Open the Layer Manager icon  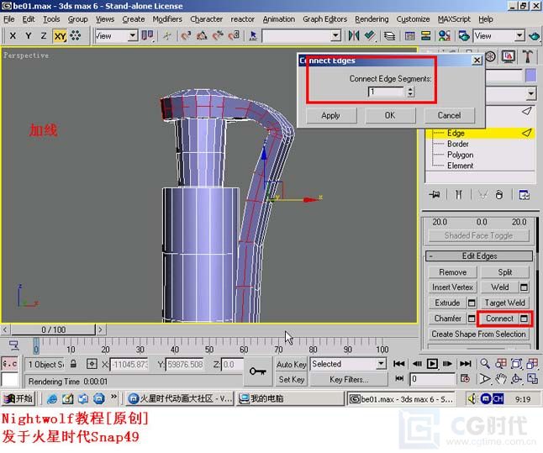pos(389,35)
